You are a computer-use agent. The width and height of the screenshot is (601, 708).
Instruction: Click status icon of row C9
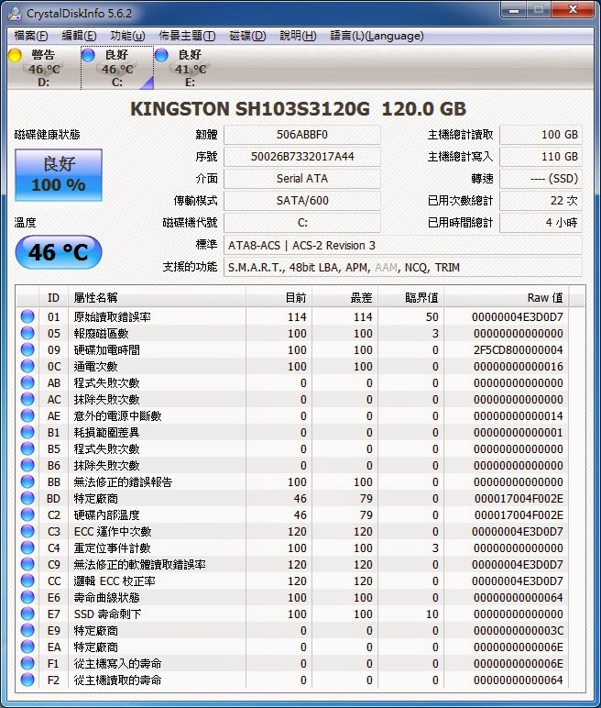(27, 563)
